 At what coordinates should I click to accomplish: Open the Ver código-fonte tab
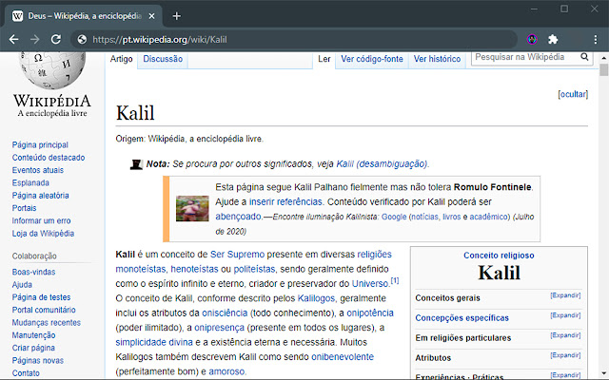372,59
